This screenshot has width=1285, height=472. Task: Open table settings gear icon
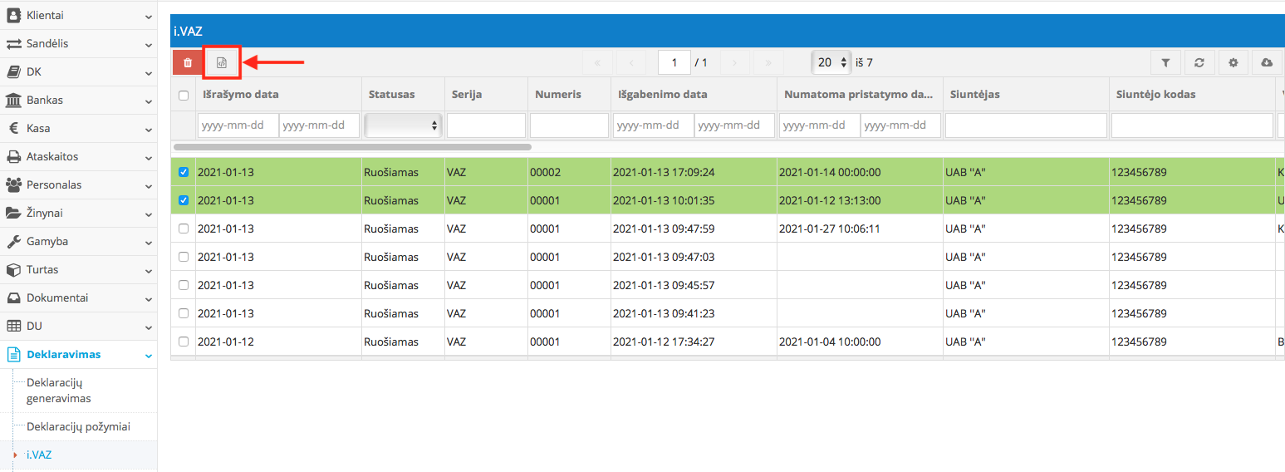pyautogui.click(x=1234, y=62)
